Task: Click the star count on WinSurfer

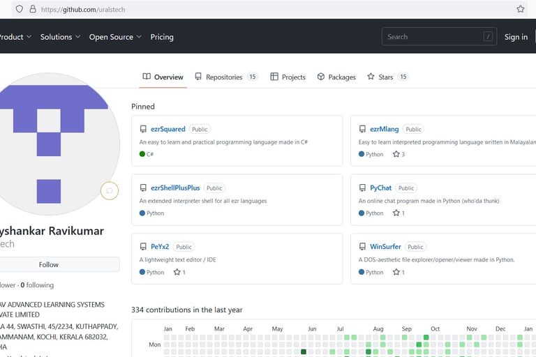Action: coord(399,272)
